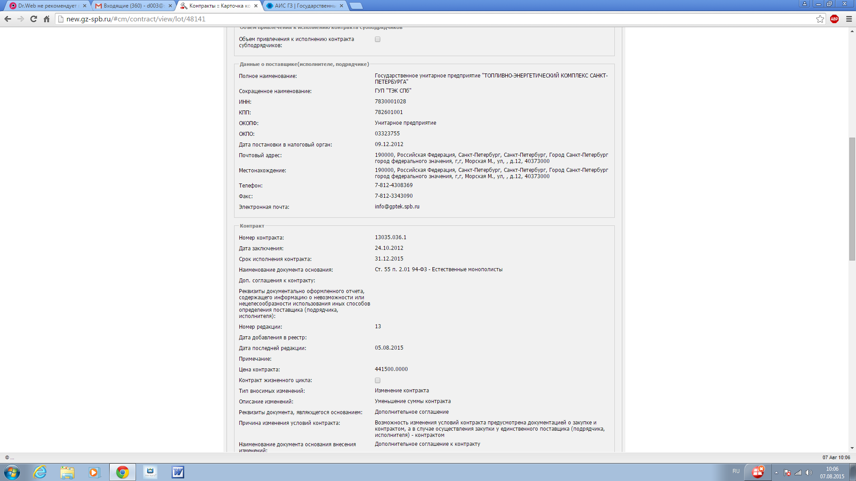Open a new tab button
This screenshot has width=856, height=481.
click(x=356, y=6)
